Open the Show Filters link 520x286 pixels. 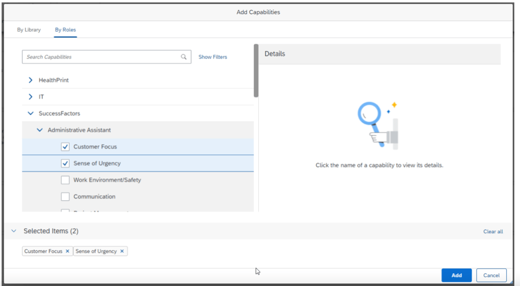click(x=212, y=57)
